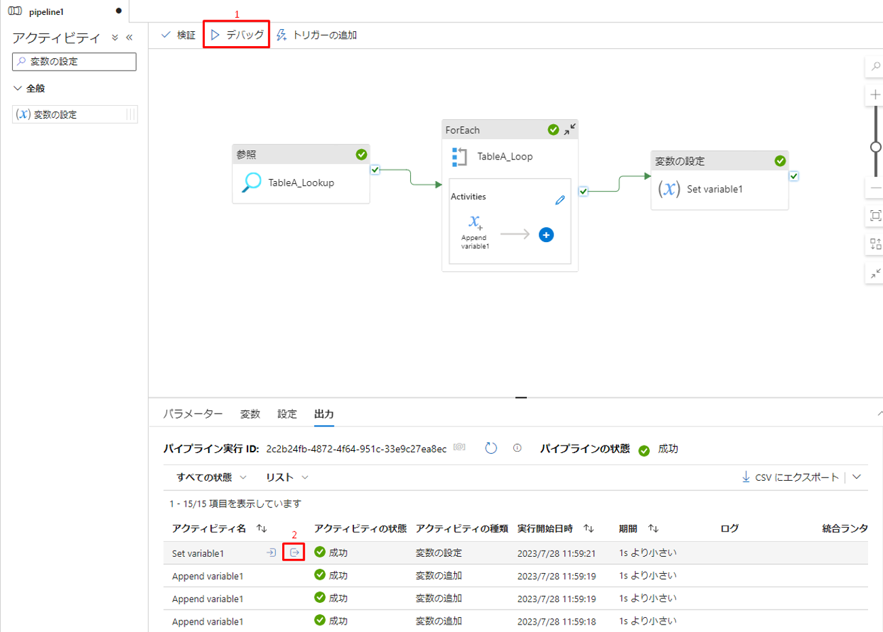
Task: Click blue plus to add ForEach activity
Action: point(546,235)
